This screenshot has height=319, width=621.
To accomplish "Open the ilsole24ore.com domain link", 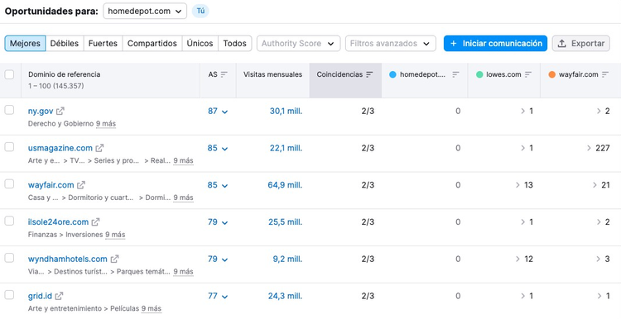I will tap(58, 222).
